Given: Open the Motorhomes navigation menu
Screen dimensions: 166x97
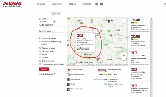Looking at the screenshot, I should click(57, 4).
